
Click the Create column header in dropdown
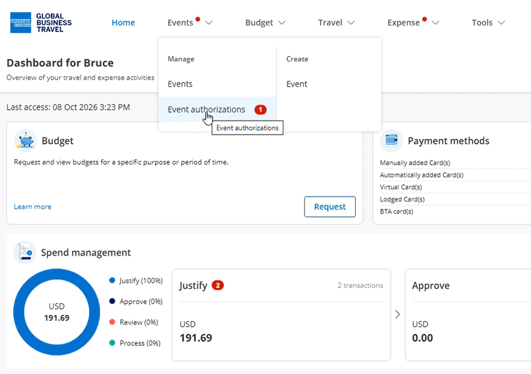point(298,59)
